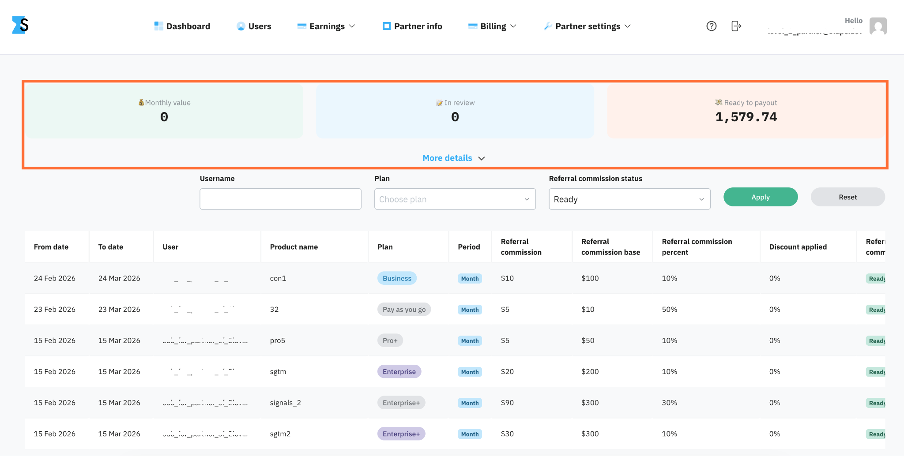
Task: Expand More details section
Action: tap(453, 158)
